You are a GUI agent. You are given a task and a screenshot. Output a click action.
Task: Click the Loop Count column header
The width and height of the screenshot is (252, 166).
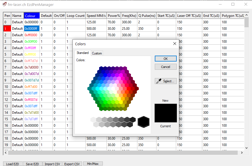click(76, 16)
